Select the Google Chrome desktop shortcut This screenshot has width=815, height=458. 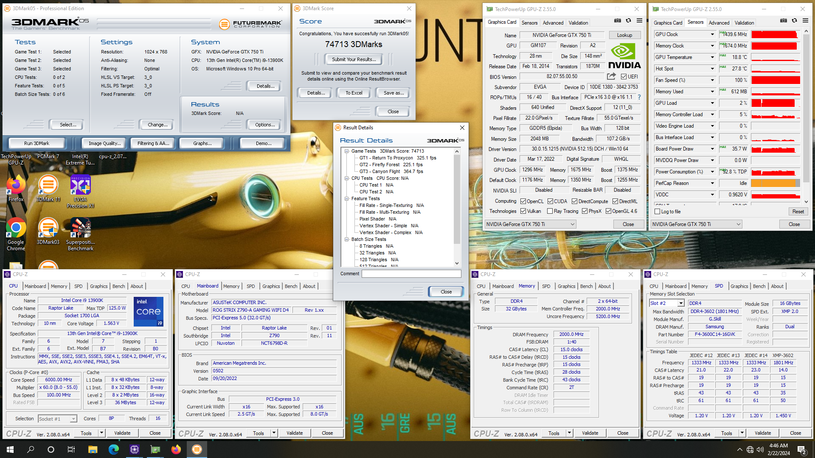click(16, 234)
